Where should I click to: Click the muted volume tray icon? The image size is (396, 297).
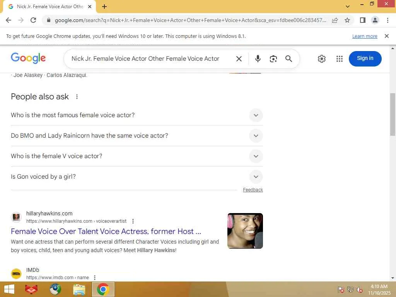[359, 290]
